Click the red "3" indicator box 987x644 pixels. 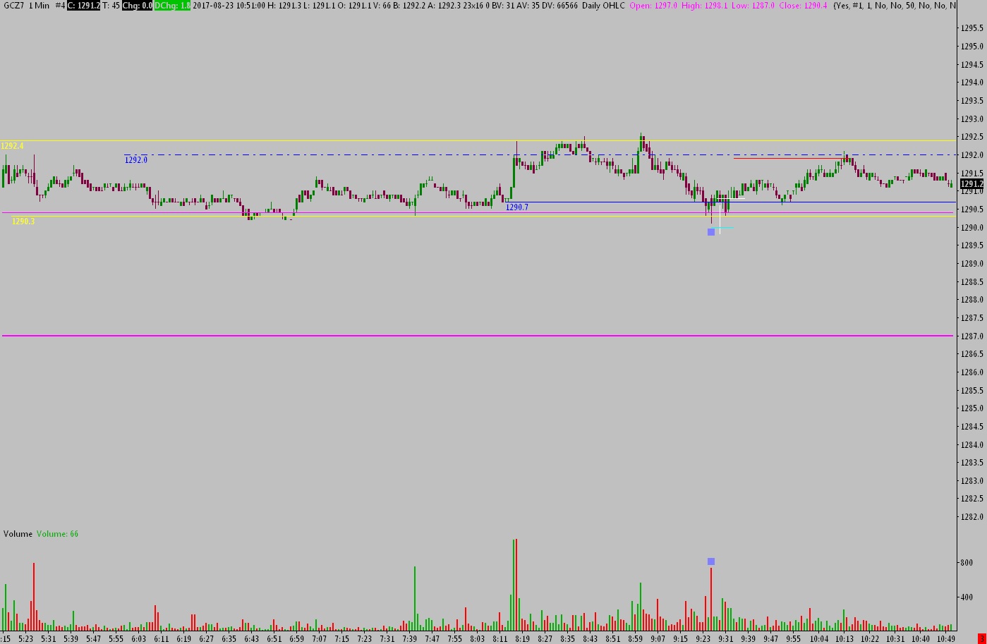[981, 639]
